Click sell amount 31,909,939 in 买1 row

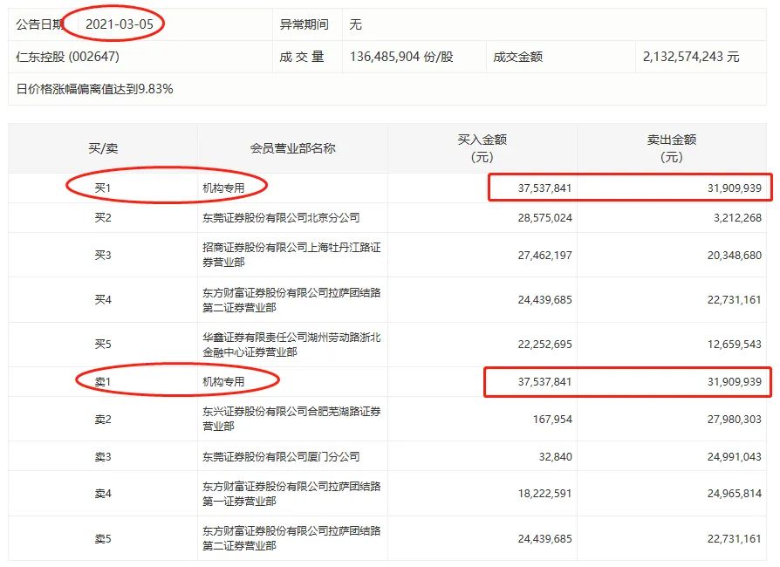point(735,188)
